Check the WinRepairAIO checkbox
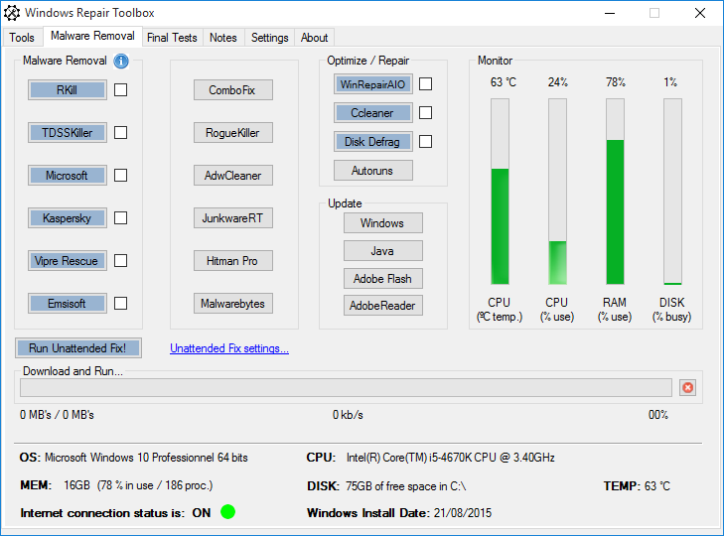This screenshot has width=724, height=536. (x=425, y=84)
